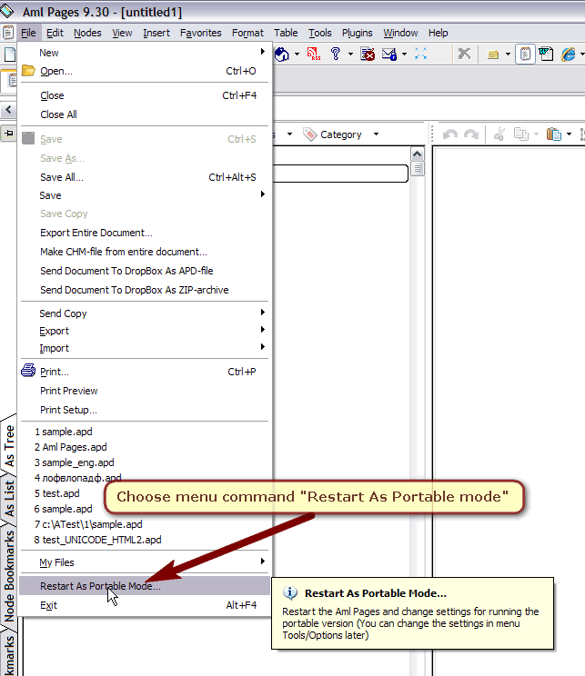This screenshot has height=676, width=585.
Task: Click scroll up arrow in tree panel
Action: tap(417, 154)
